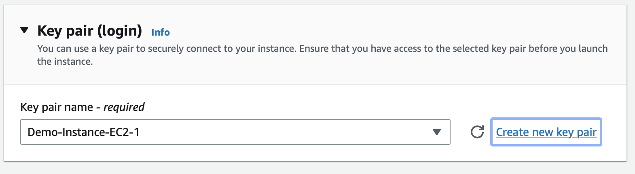Toggle the section disclosure triangle icon
This screenshot has height=174, width=635.
25,30
